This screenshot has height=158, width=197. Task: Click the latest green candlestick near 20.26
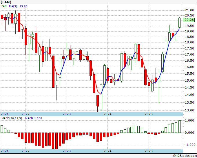coord(180,23)
